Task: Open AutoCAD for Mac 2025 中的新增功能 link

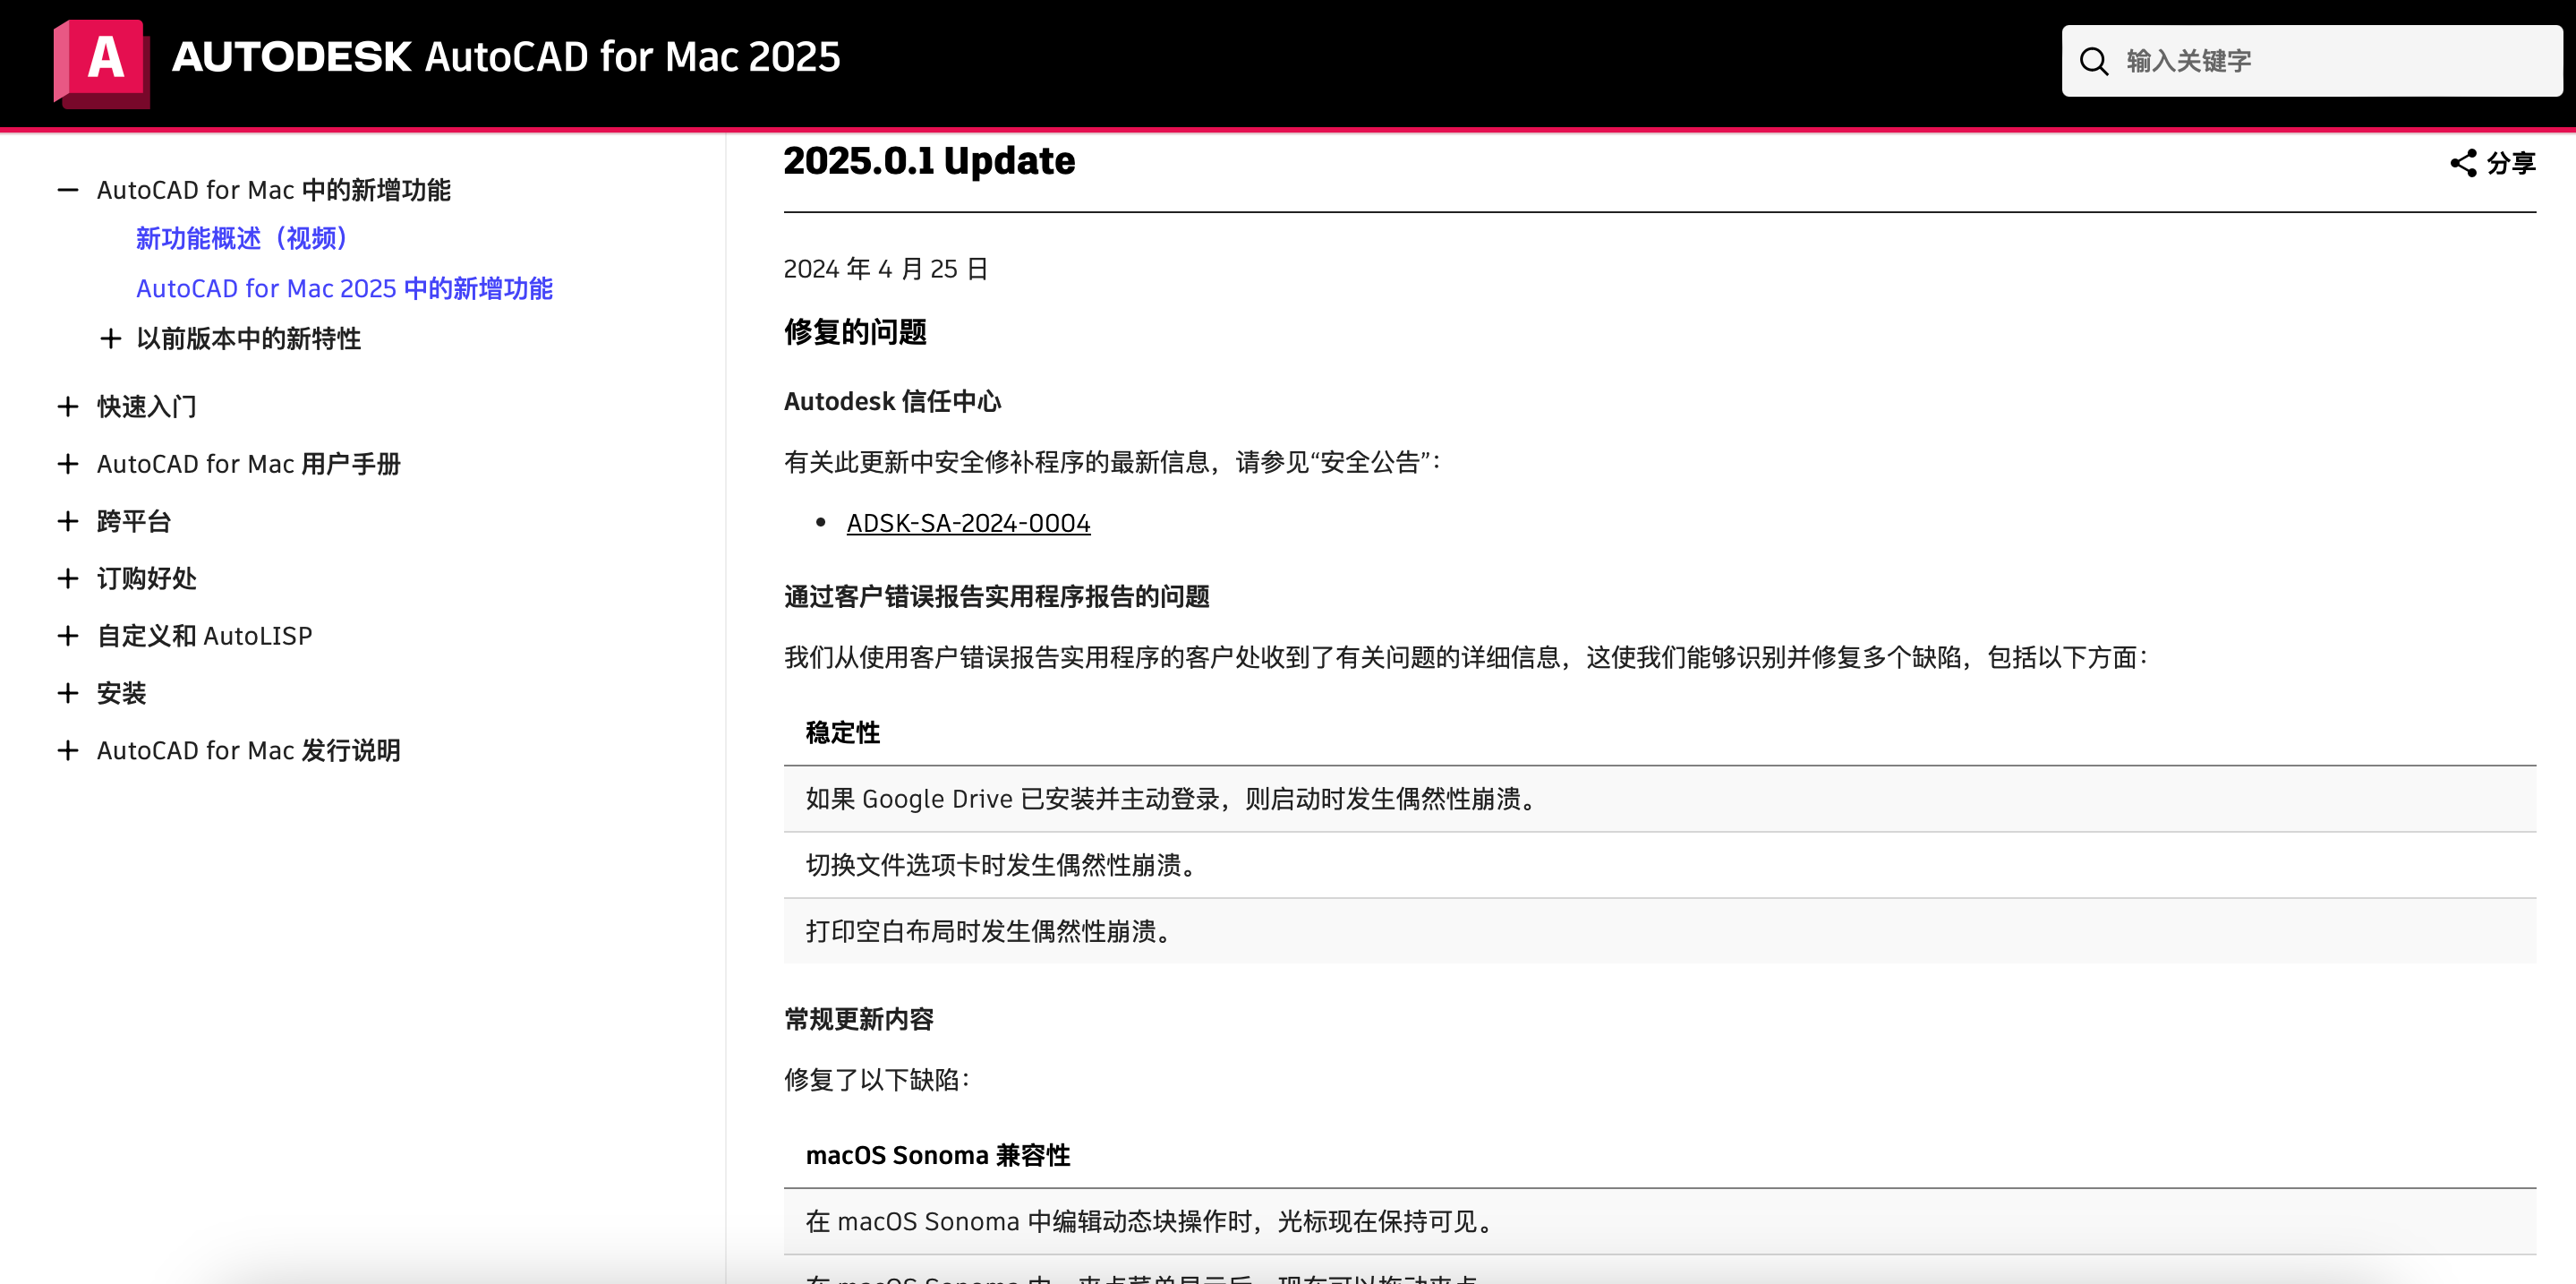Action: coord(344,288)
